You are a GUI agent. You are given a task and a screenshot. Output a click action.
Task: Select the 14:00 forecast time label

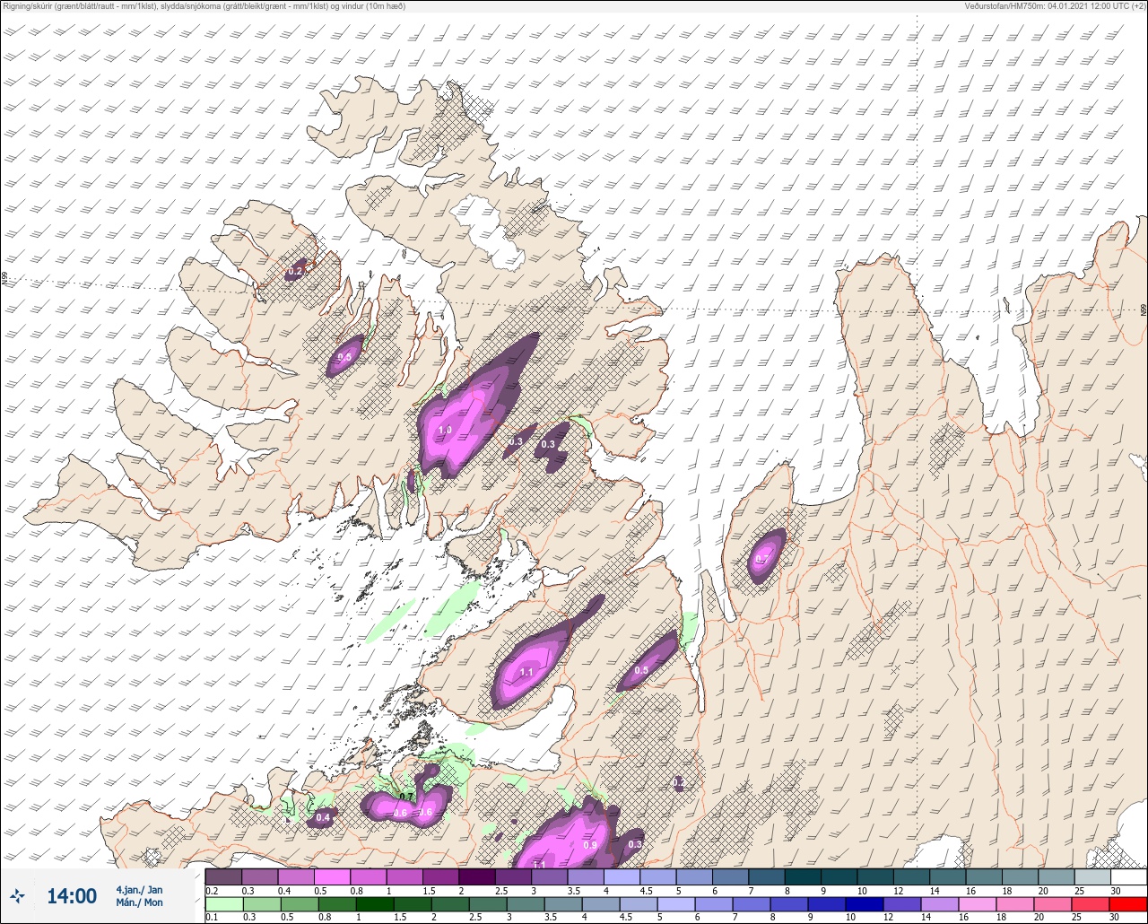tap(71, 895)
